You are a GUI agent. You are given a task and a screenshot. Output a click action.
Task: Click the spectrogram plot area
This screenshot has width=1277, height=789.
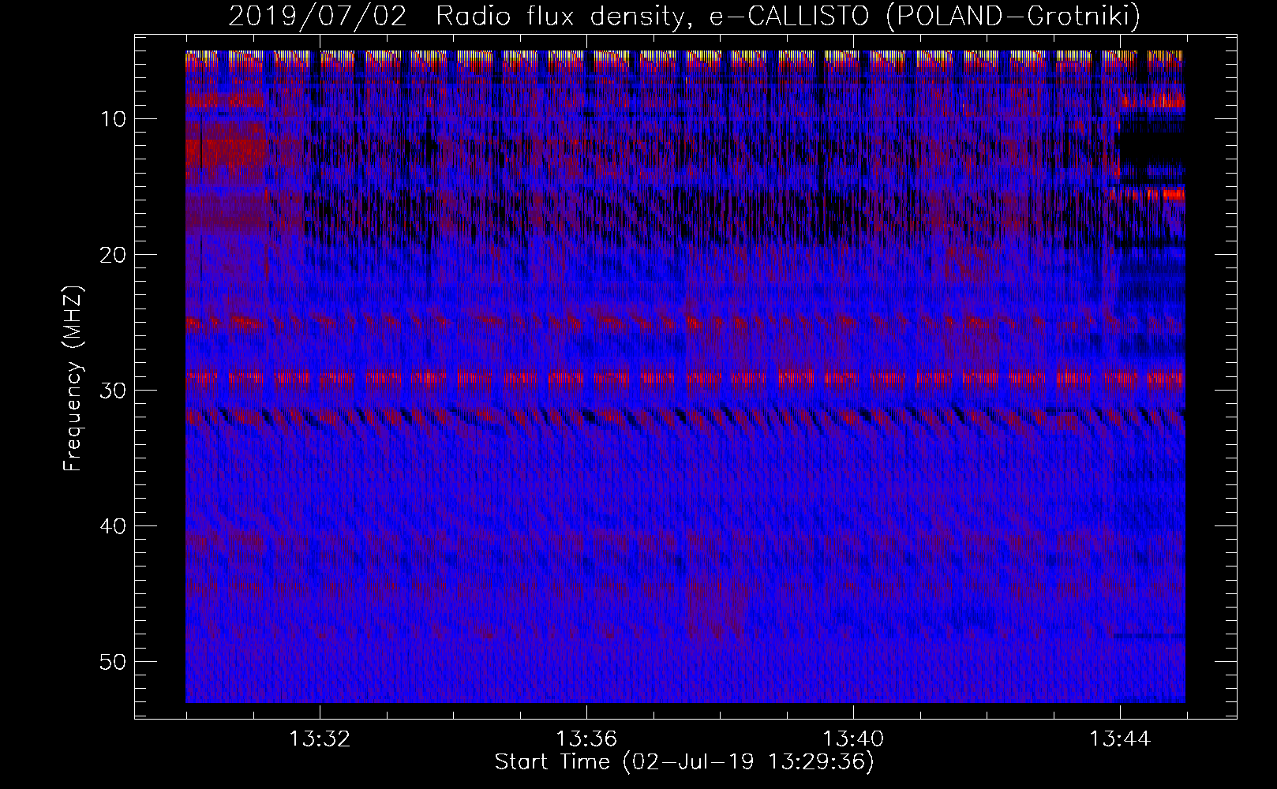pyautogui.click(x=685, y=376)
